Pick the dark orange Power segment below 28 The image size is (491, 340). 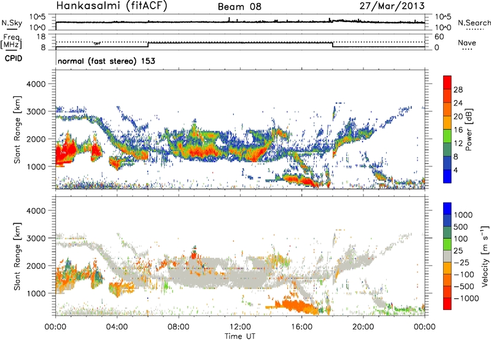(447, 96)
